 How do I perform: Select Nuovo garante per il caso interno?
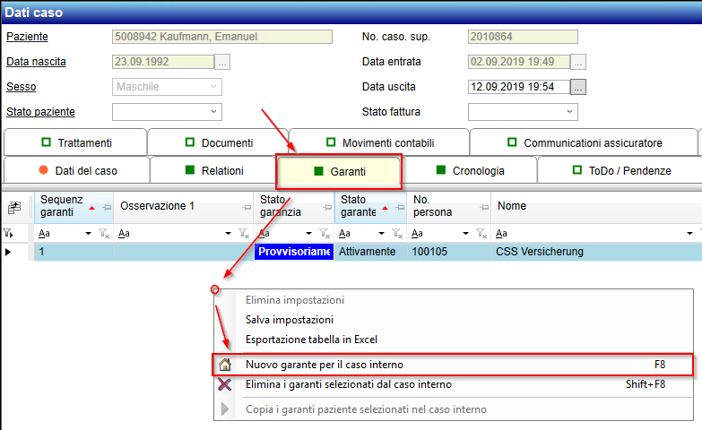point(453,365)
